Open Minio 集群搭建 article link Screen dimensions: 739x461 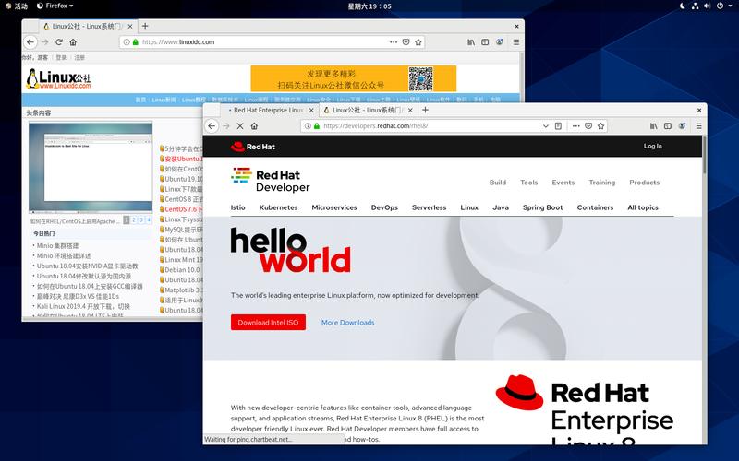pyautogui.click(x=57, y=245)
